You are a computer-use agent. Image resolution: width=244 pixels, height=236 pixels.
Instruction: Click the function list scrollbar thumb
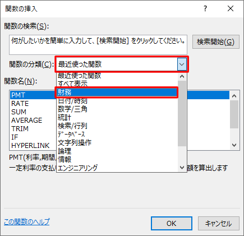tap(234, 114)
